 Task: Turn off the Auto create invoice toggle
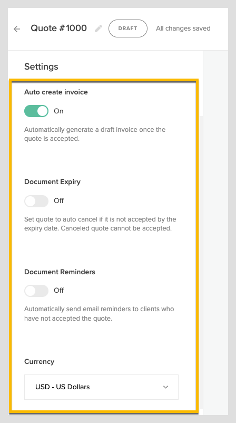tap(36, 111)
